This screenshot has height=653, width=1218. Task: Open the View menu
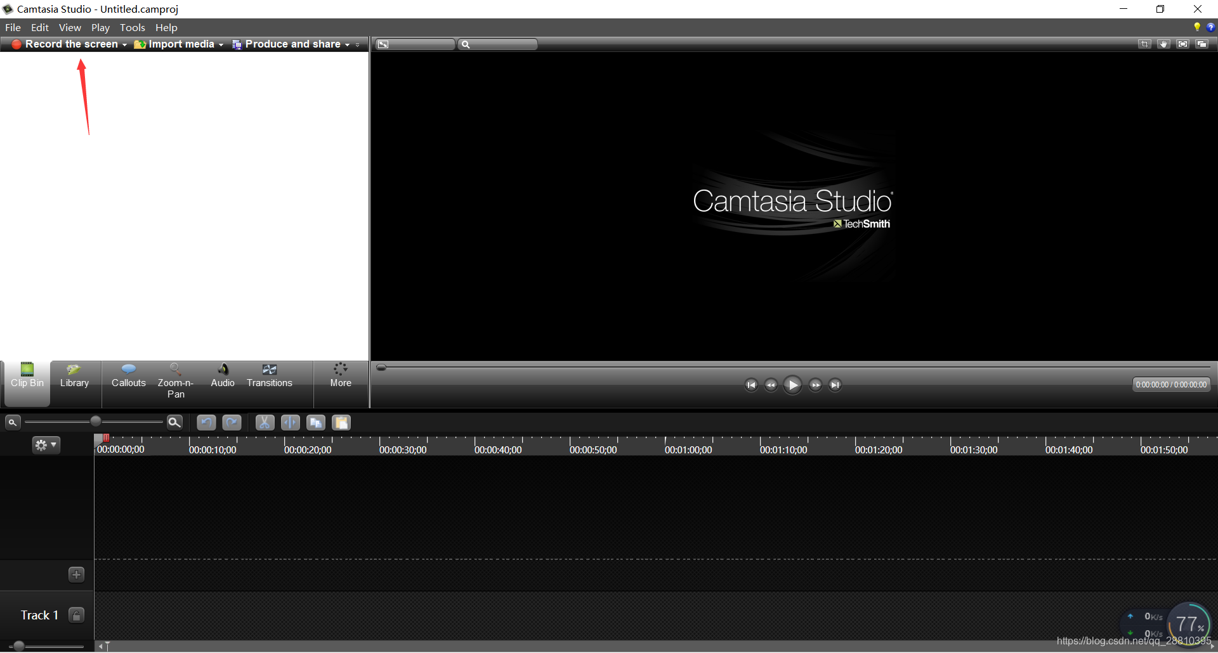[x=70, y=28]
